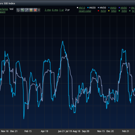Click the Sep 20 axis date label
This screenshot has width=135, height=135.
pos(86,131)
